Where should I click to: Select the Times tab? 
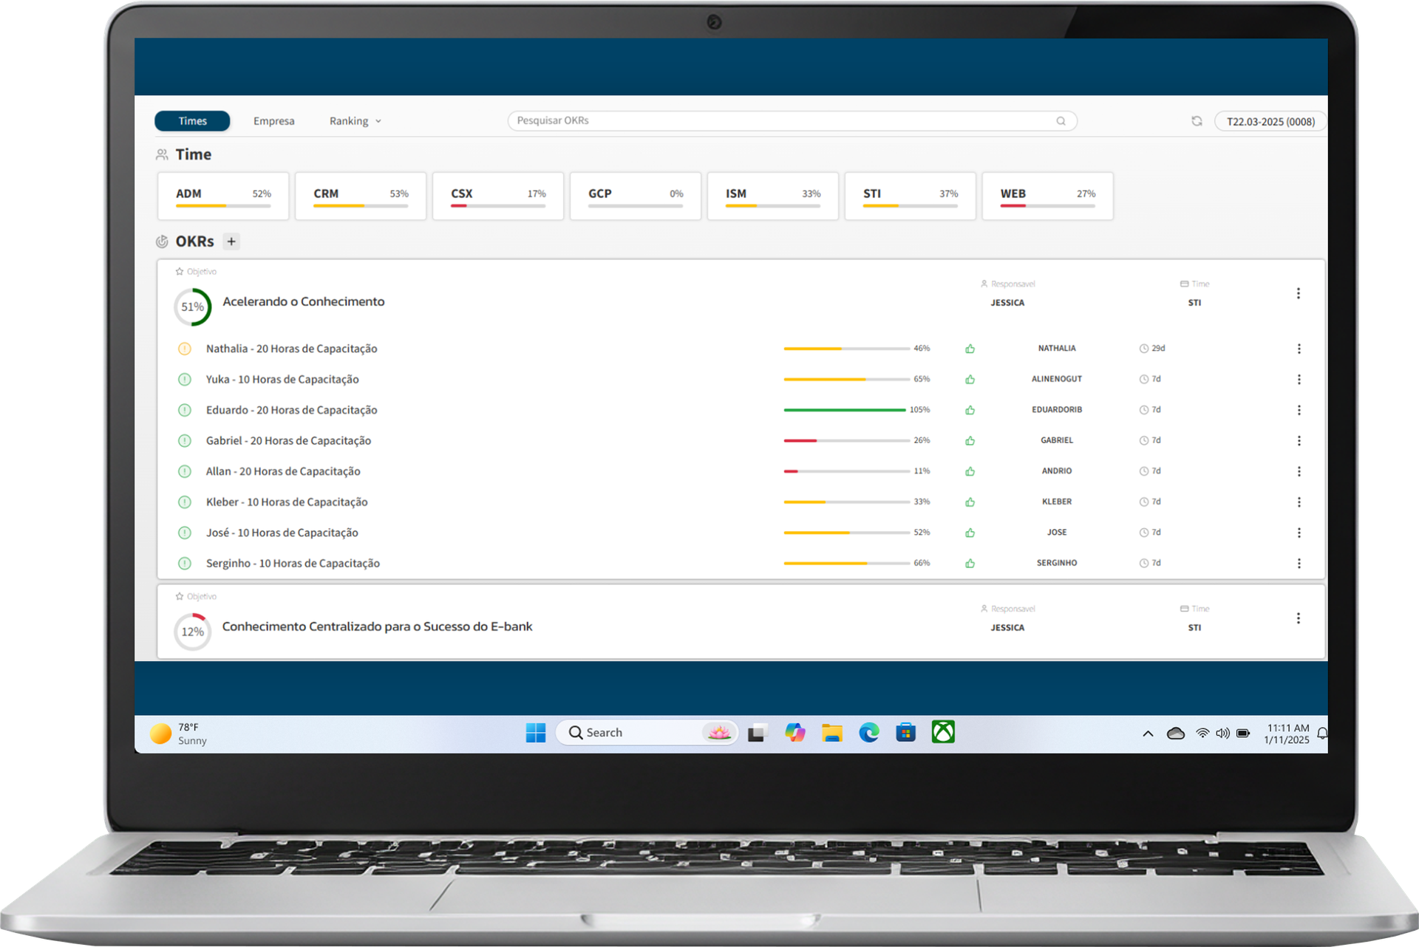(x=192, y=121)
